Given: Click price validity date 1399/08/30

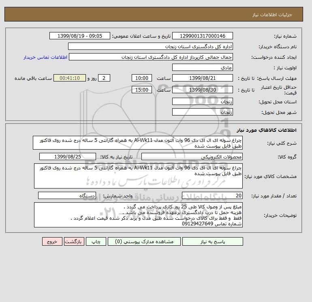Looking at the screenshot, I should (202, 90).
